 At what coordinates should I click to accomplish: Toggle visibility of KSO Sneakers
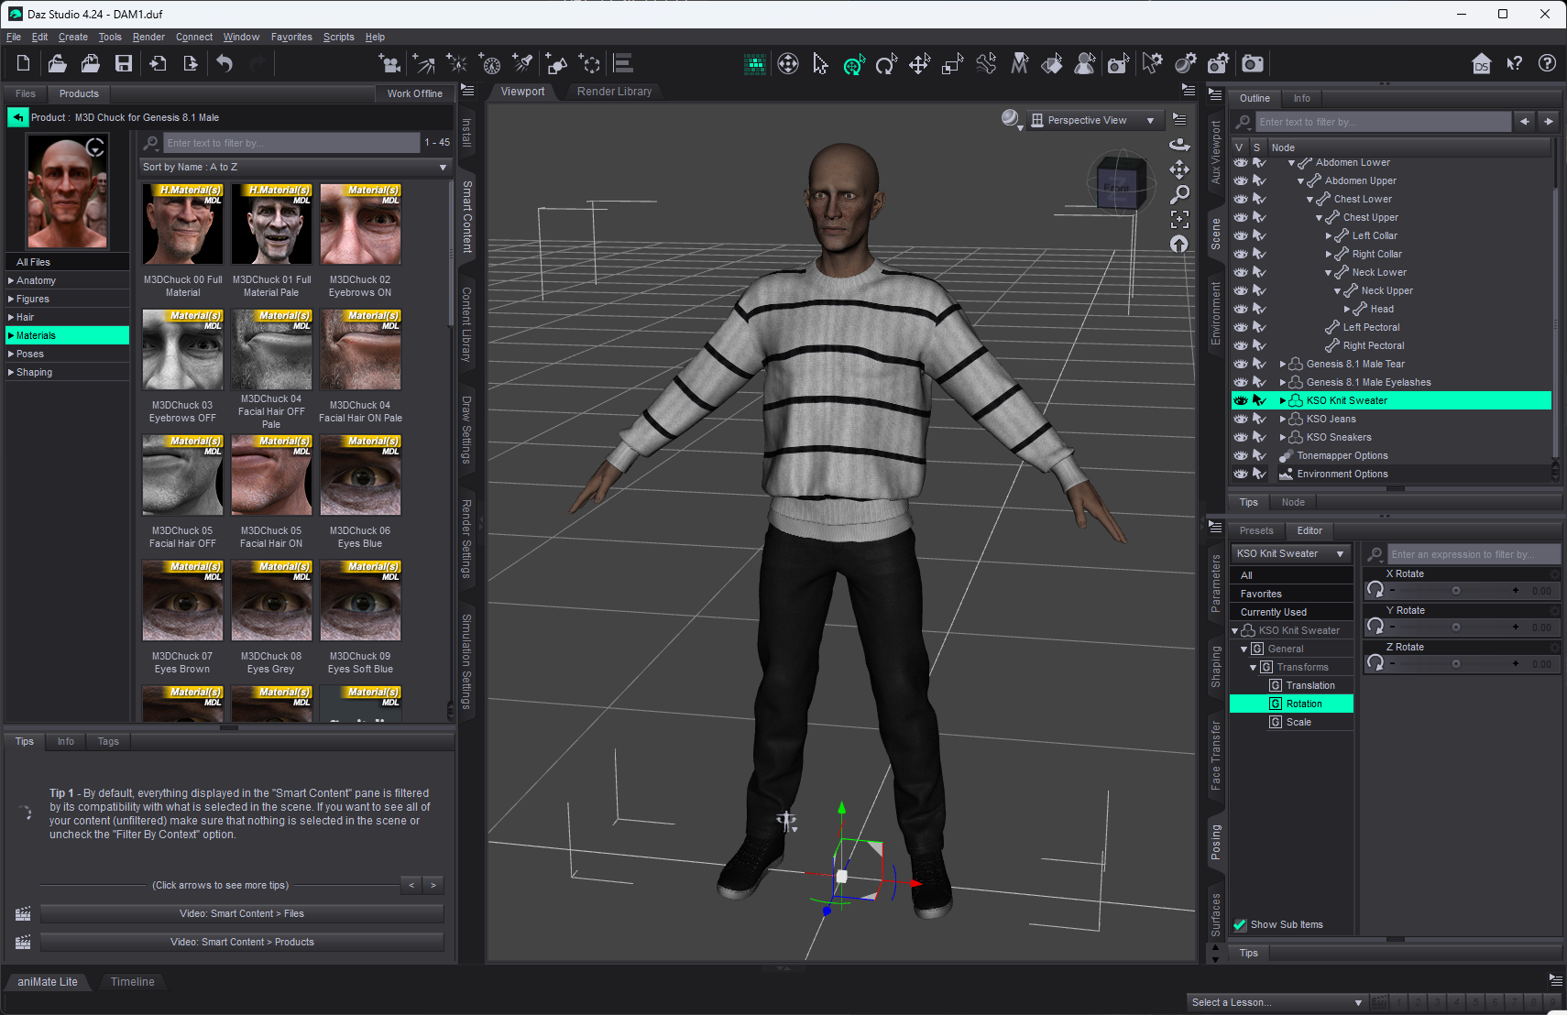tap(1241, 437)
